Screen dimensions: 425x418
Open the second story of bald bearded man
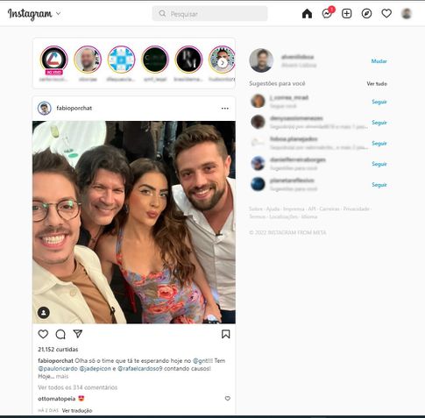click(88, 60)
